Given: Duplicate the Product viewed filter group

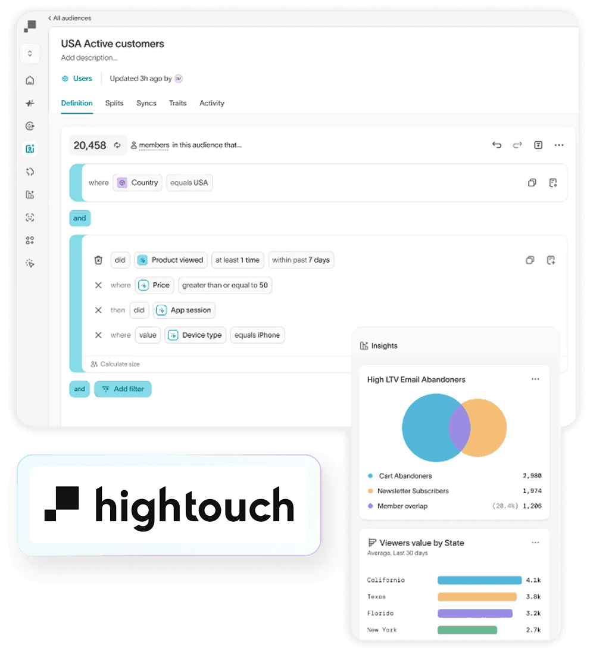Looking at the screenshot, I should (530, 260).
